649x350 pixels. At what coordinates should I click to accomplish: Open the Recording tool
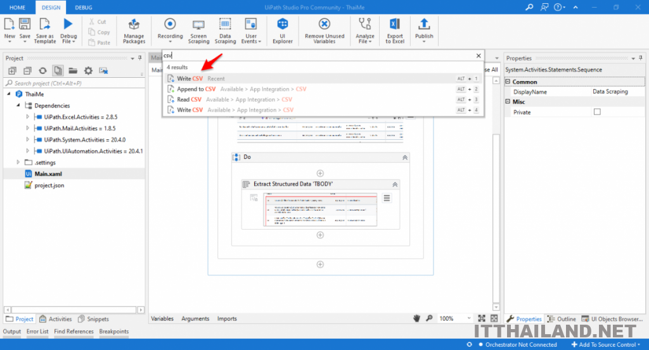(170, 30)
